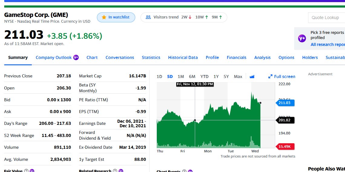This screenshot has width=345, height=172.
Task: Click the Bid value 0.00 x 1300
Action: click(x=59, y=100)
